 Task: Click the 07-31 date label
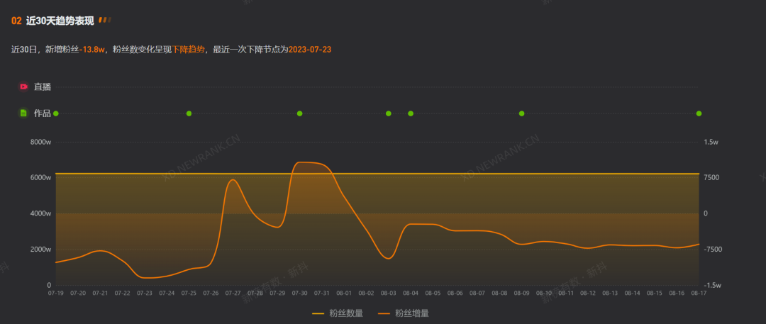coord(322,294)
